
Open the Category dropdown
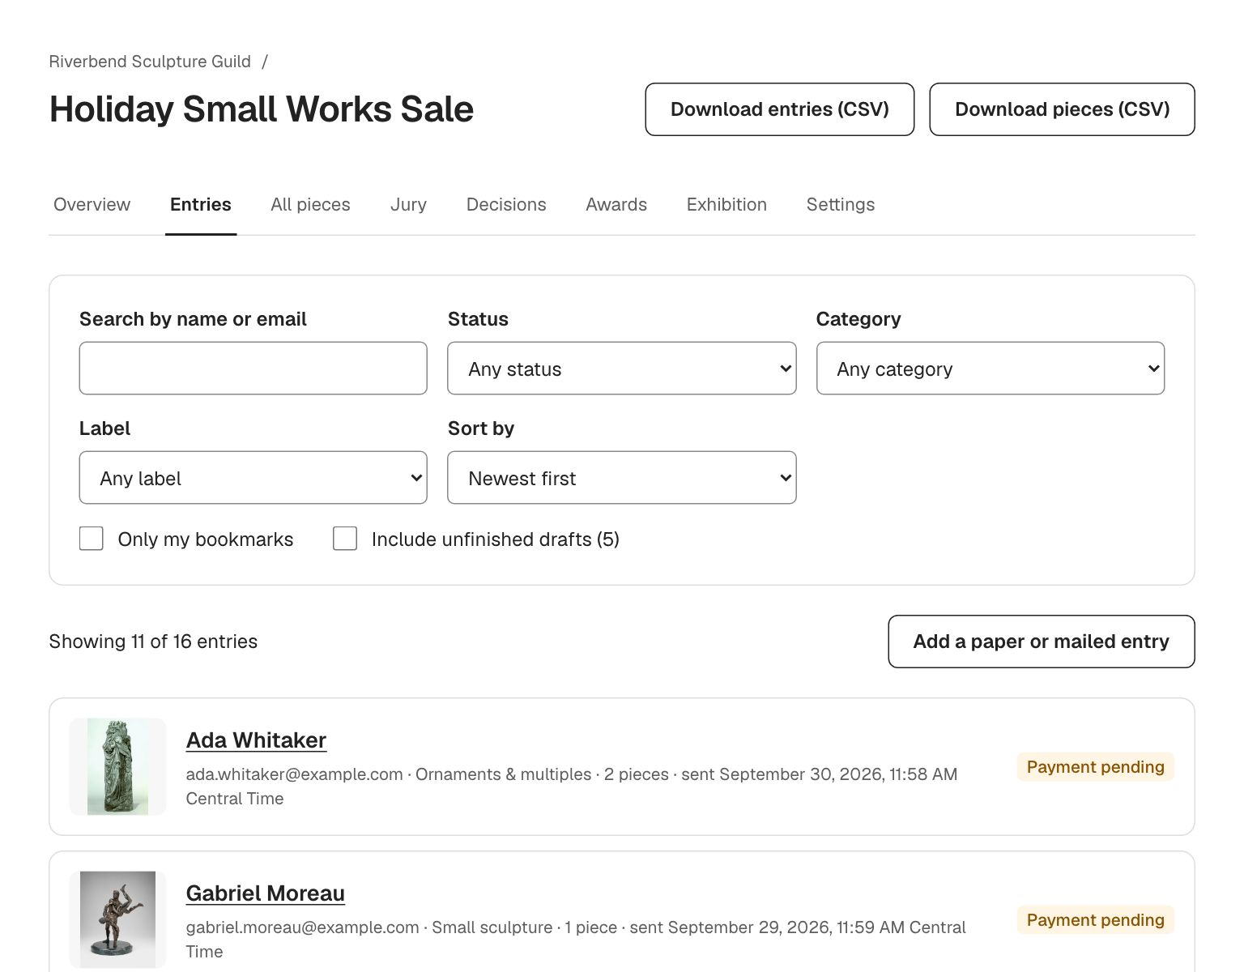tap(990, 369)
